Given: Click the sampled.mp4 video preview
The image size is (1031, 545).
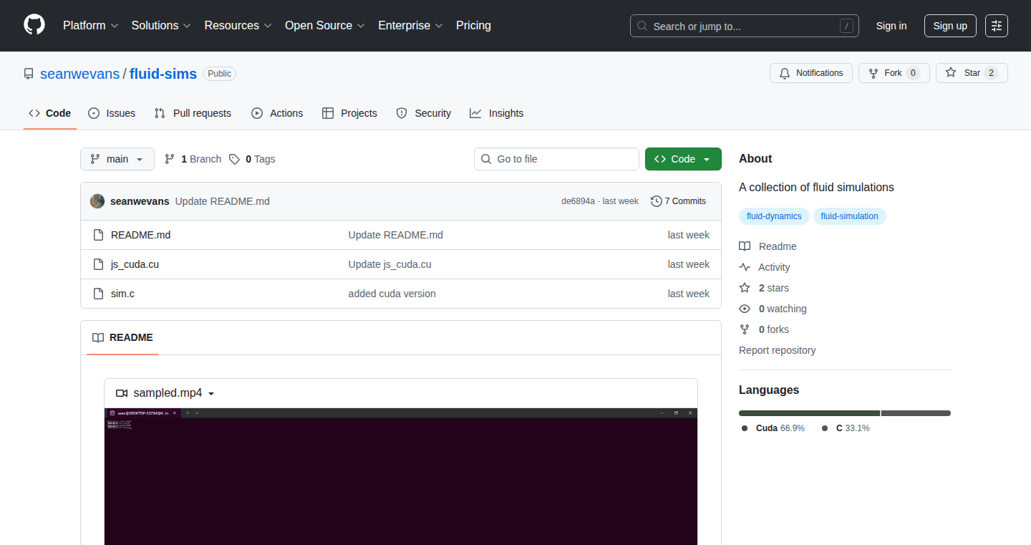Looking at the screenshot, I should click(x=401, y=476).
